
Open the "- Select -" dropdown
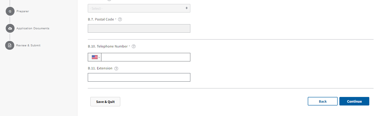139,8
